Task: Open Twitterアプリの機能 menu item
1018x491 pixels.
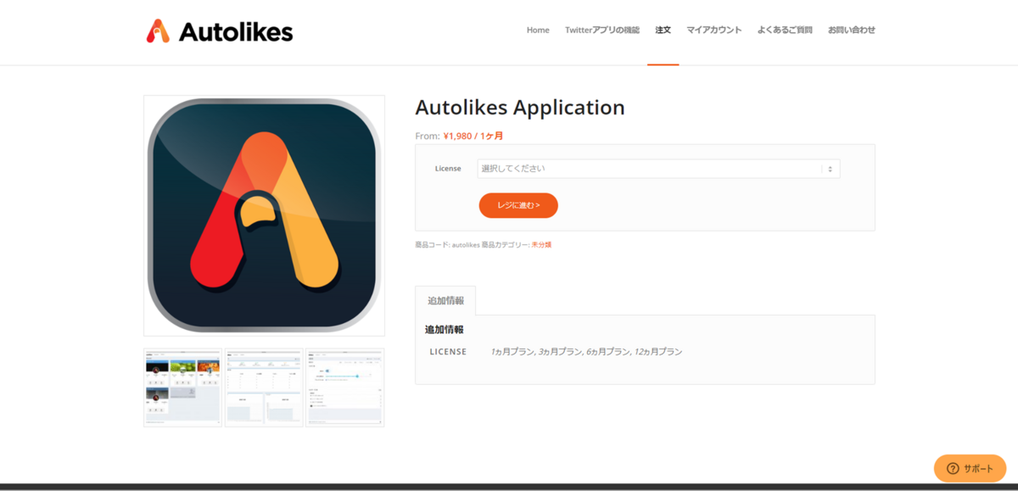Action: [602, 30]
